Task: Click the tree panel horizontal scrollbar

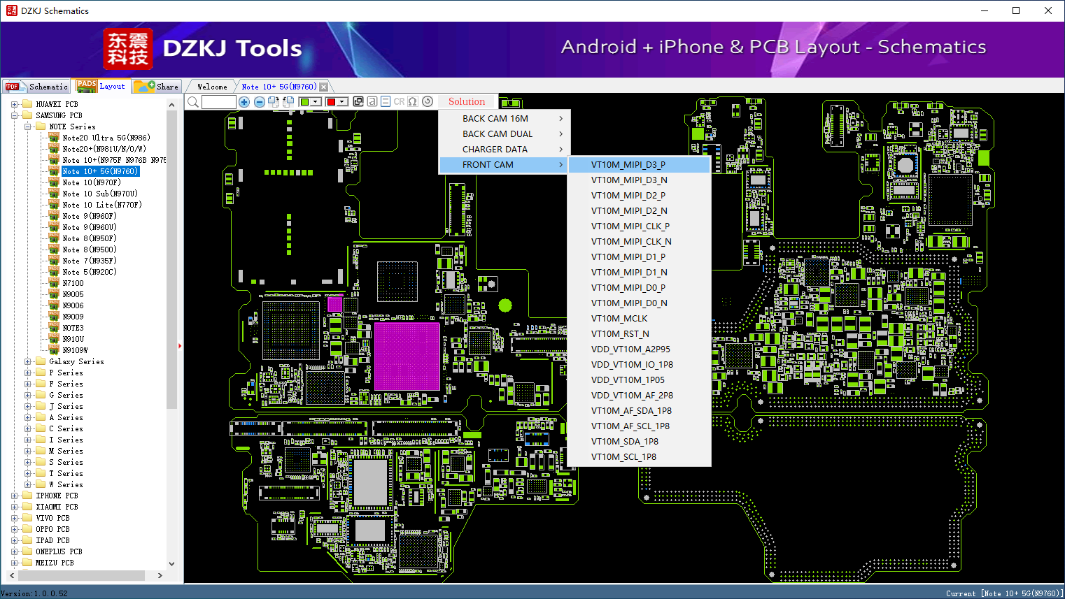Action: tap(83, 575)
